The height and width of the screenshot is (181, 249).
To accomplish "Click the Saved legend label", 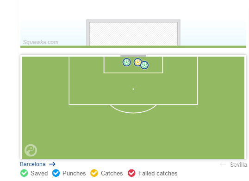I will [x=39, y=174].
